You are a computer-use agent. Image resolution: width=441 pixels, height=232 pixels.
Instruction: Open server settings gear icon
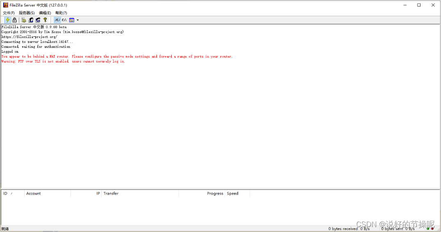click(x=24, y=20)
